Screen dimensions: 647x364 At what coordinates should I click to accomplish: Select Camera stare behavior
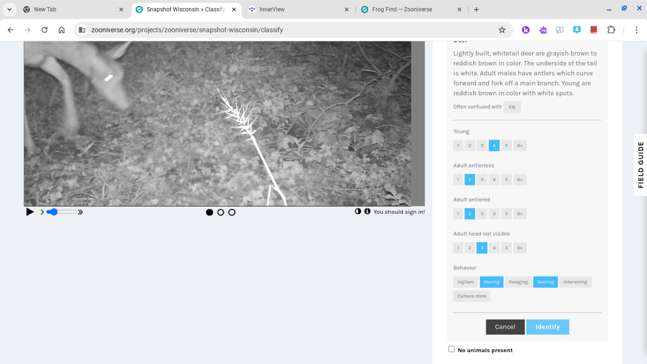click(x=472, y=296)
